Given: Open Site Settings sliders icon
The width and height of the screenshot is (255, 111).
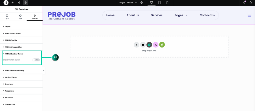Looking at the screenshot, I should tap(19, 3).
